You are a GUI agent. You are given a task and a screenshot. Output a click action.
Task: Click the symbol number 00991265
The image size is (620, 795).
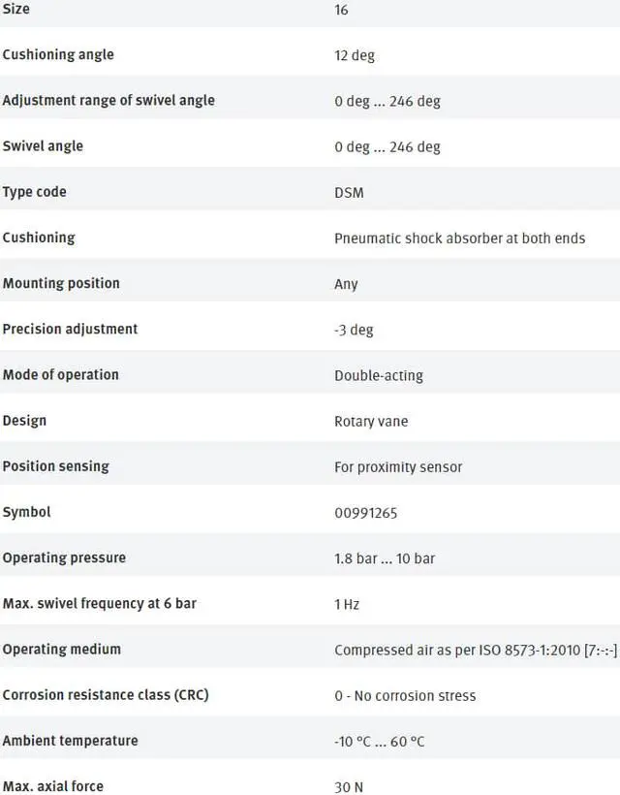pos(365,513)
